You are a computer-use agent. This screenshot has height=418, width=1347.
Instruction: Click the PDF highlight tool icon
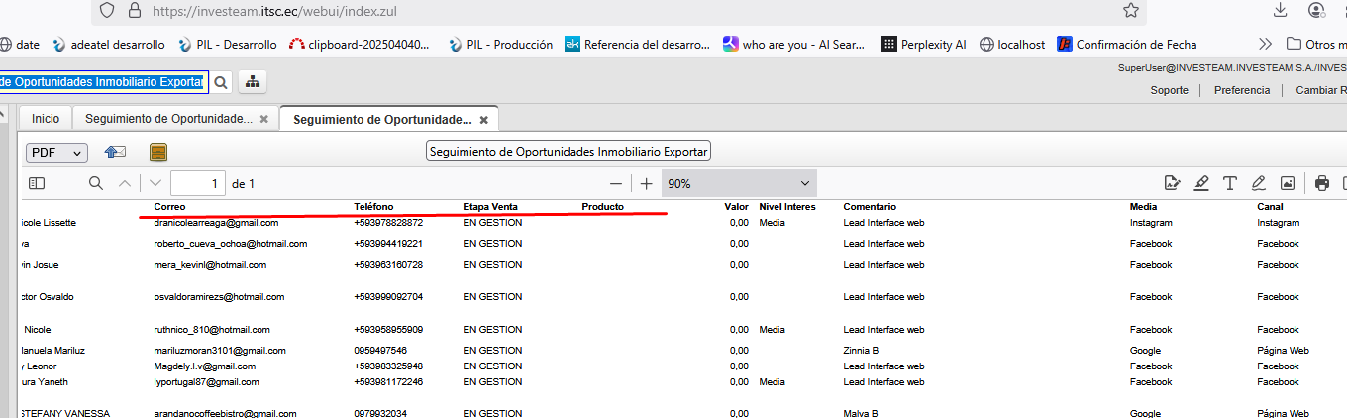click(1201, 183)
